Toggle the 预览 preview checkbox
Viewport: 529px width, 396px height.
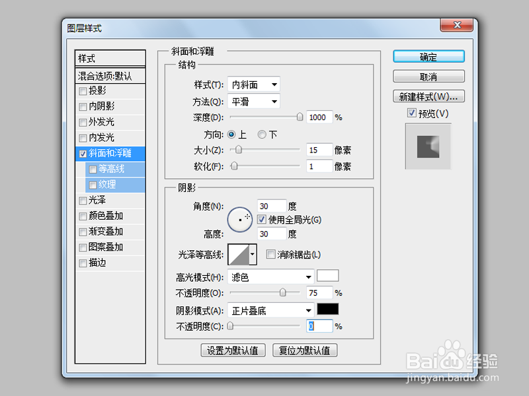tap(411, 113)
